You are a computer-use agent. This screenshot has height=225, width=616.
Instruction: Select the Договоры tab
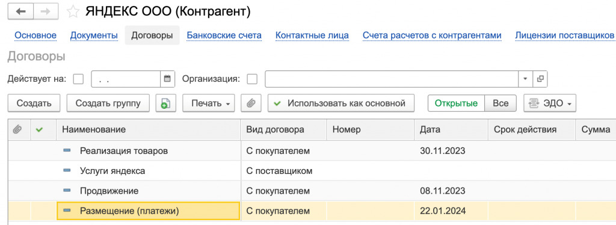click(152, 35)
